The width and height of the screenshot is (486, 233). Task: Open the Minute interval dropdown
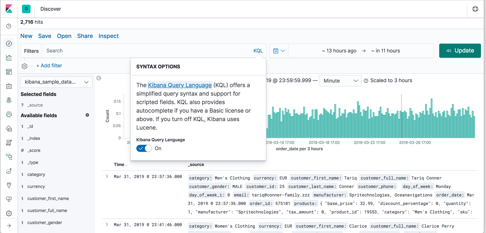click(340, 81)
